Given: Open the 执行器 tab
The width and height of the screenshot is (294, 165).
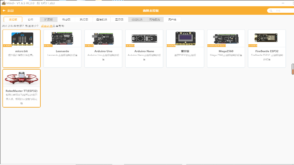Looking at the screenshot, I should point(84,19).
